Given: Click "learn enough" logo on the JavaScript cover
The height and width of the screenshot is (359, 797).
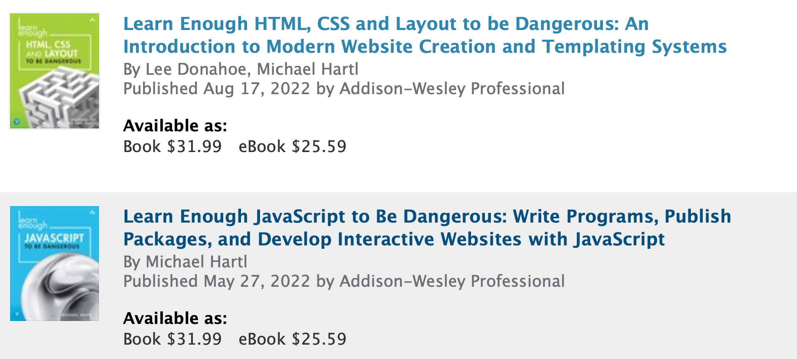Looking at the screenshot, I should [32, 220].
